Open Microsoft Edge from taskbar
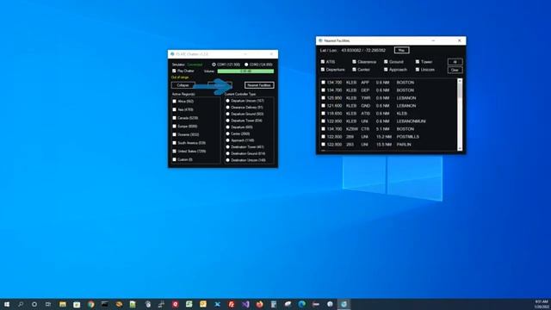This screenshot has width=551, height=310. pyautogui.click(x=301, y=304)
